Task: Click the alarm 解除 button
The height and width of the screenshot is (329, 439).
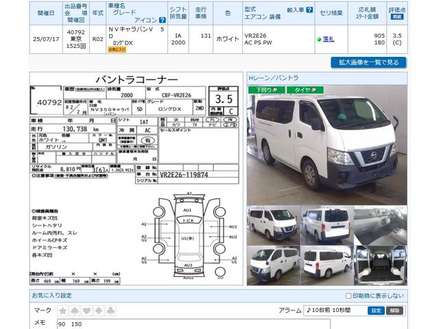Action: [394, 310]
